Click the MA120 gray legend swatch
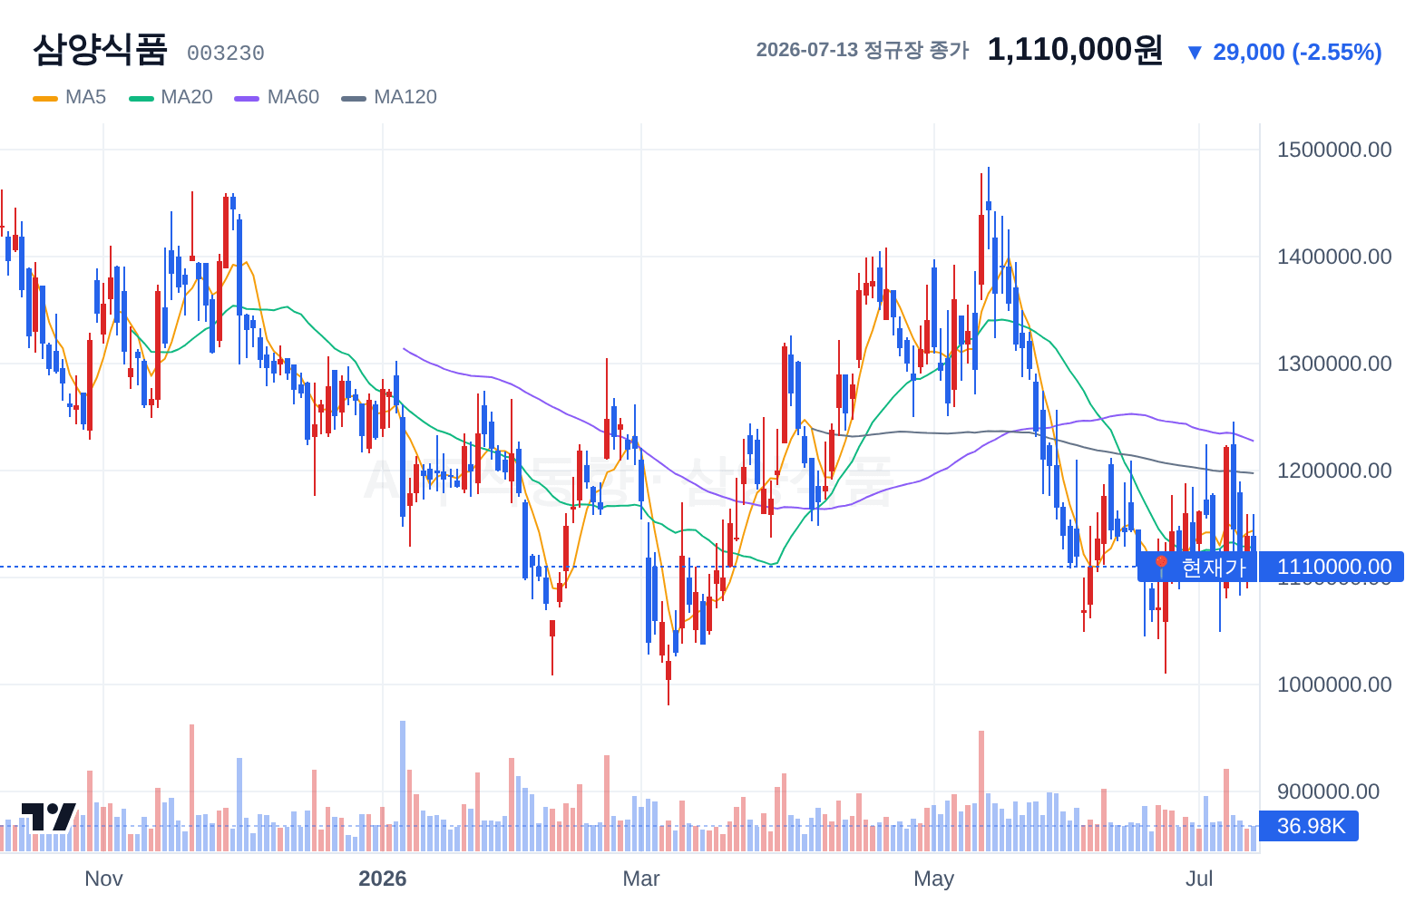 pos(354,98)
